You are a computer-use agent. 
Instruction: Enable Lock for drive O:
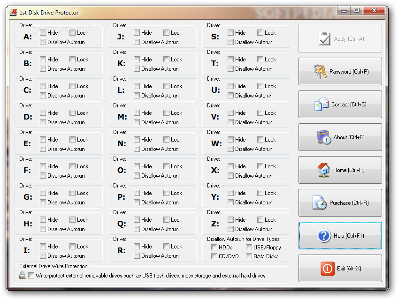pos(166,166)
